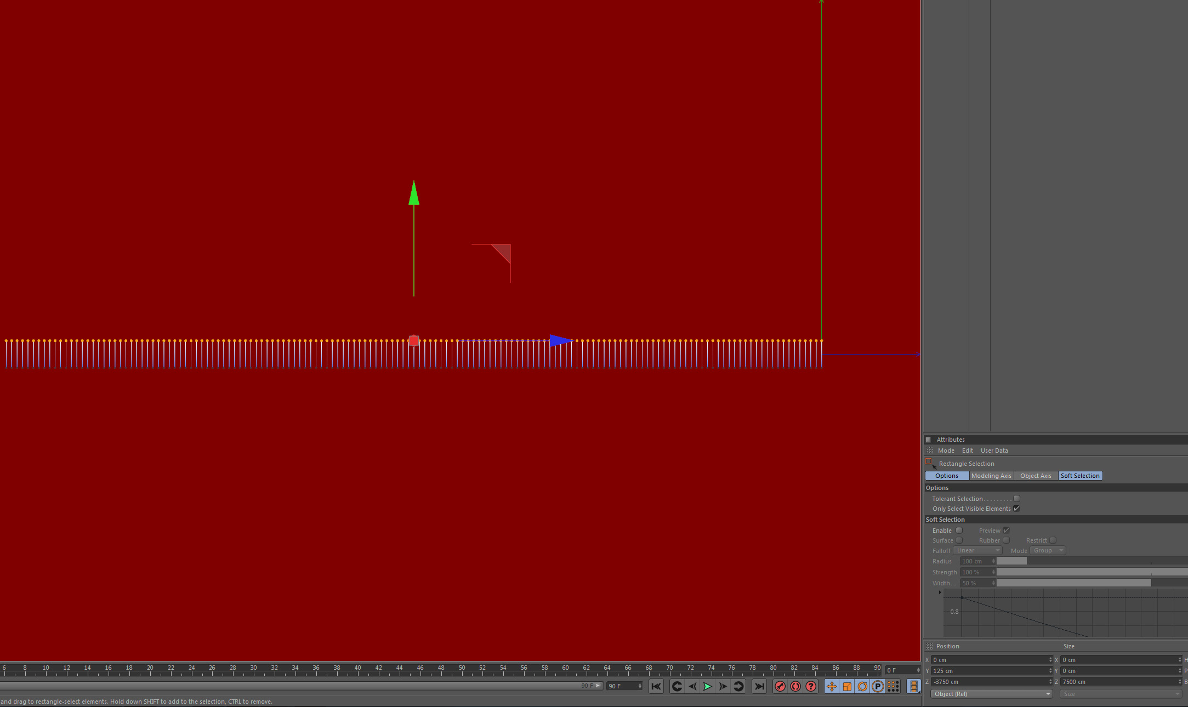
Task: Click the Point Level Animation dots icon
Action: [893, 686]
